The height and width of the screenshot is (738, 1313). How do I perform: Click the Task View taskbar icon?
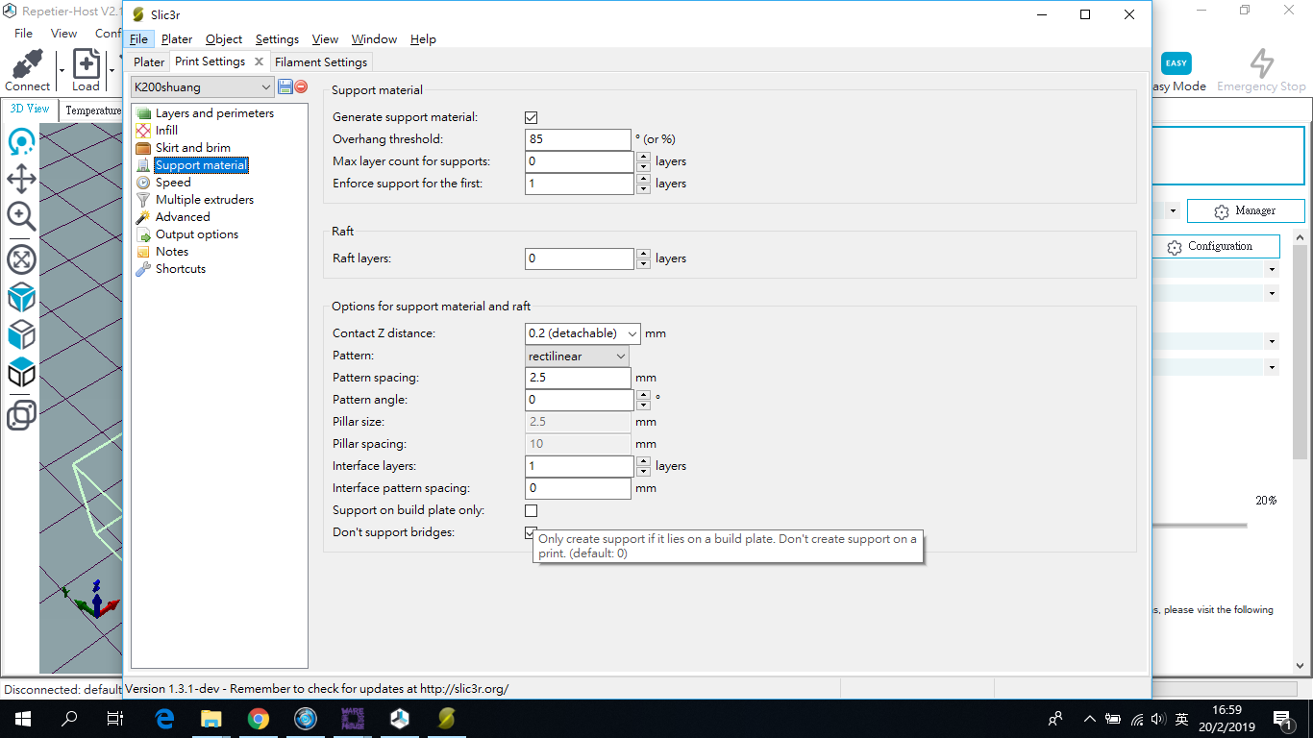(115, 718)
